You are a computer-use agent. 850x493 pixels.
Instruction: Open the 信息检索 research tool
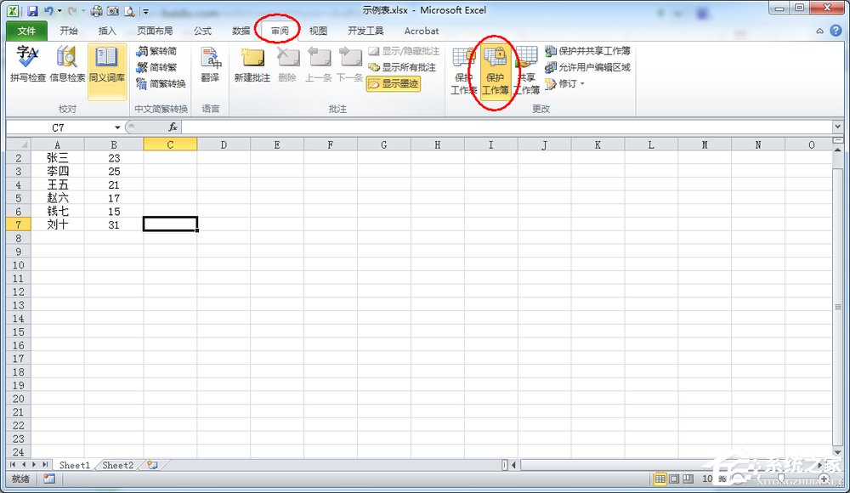pos(67,65)
